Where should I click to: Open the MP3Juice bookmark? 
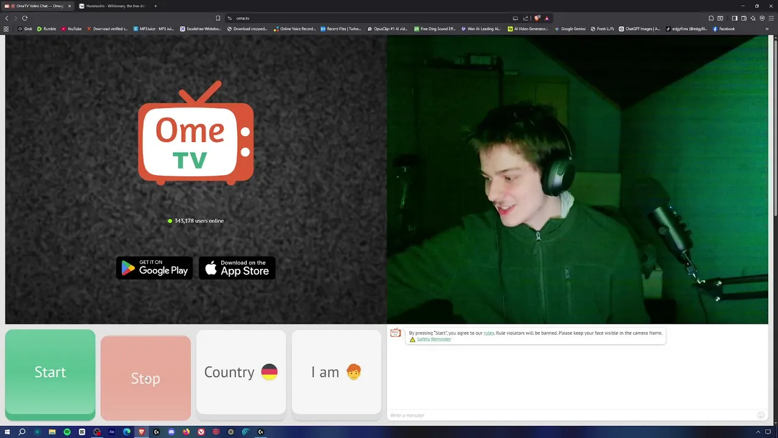coord(154,29)
